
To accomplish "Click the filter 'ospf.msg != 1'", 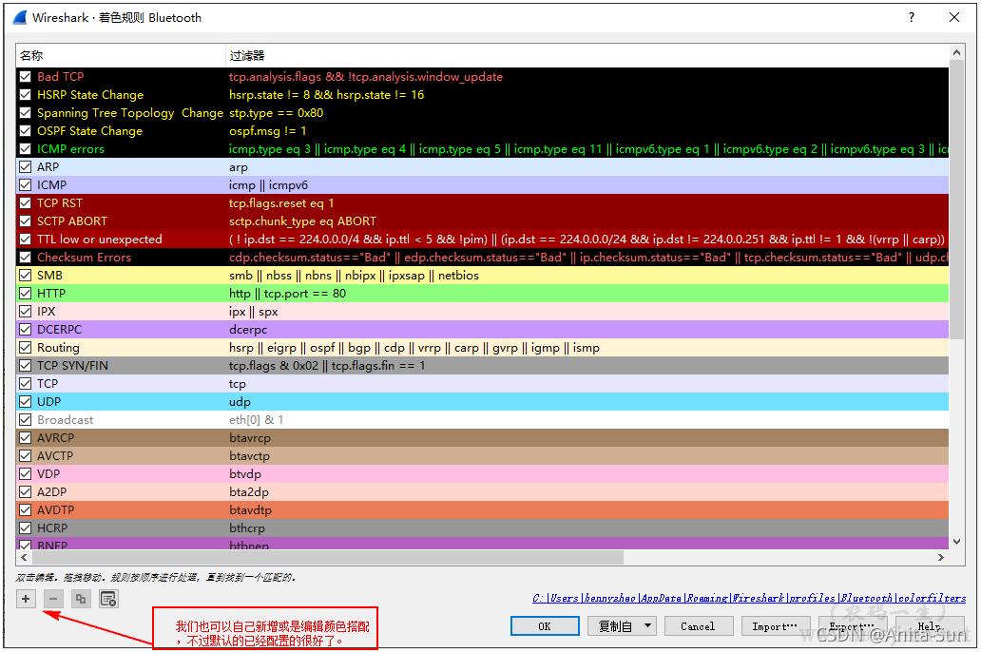I will [268, 131].
